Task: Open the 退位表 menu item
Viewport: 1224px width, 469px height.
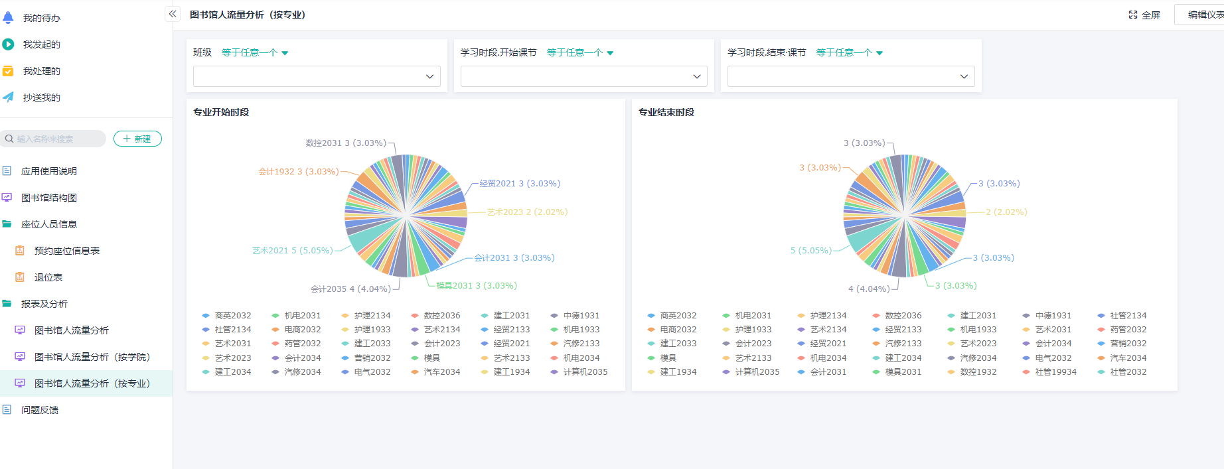Action: pyautogui.click(x=48, y=277)
